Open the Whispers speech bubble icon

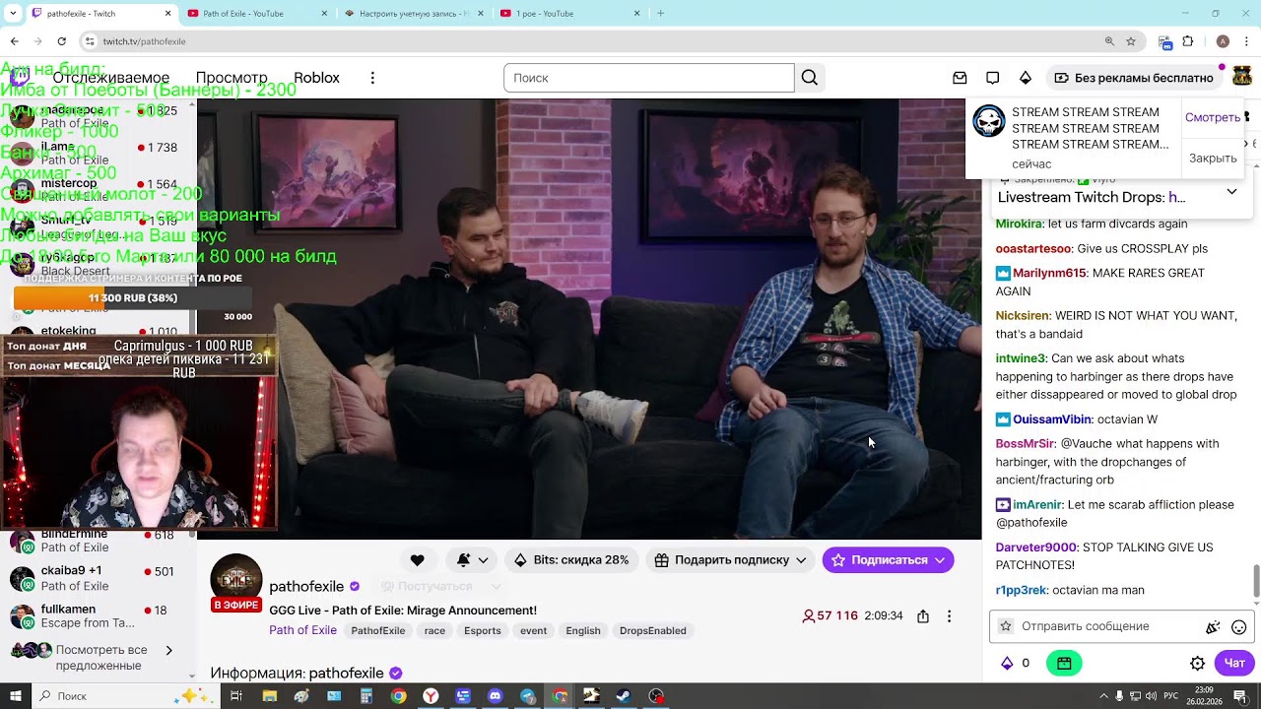click(992, 78)
